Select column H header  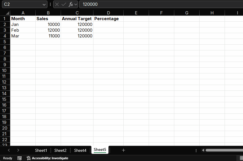click(x=212, y=13)
